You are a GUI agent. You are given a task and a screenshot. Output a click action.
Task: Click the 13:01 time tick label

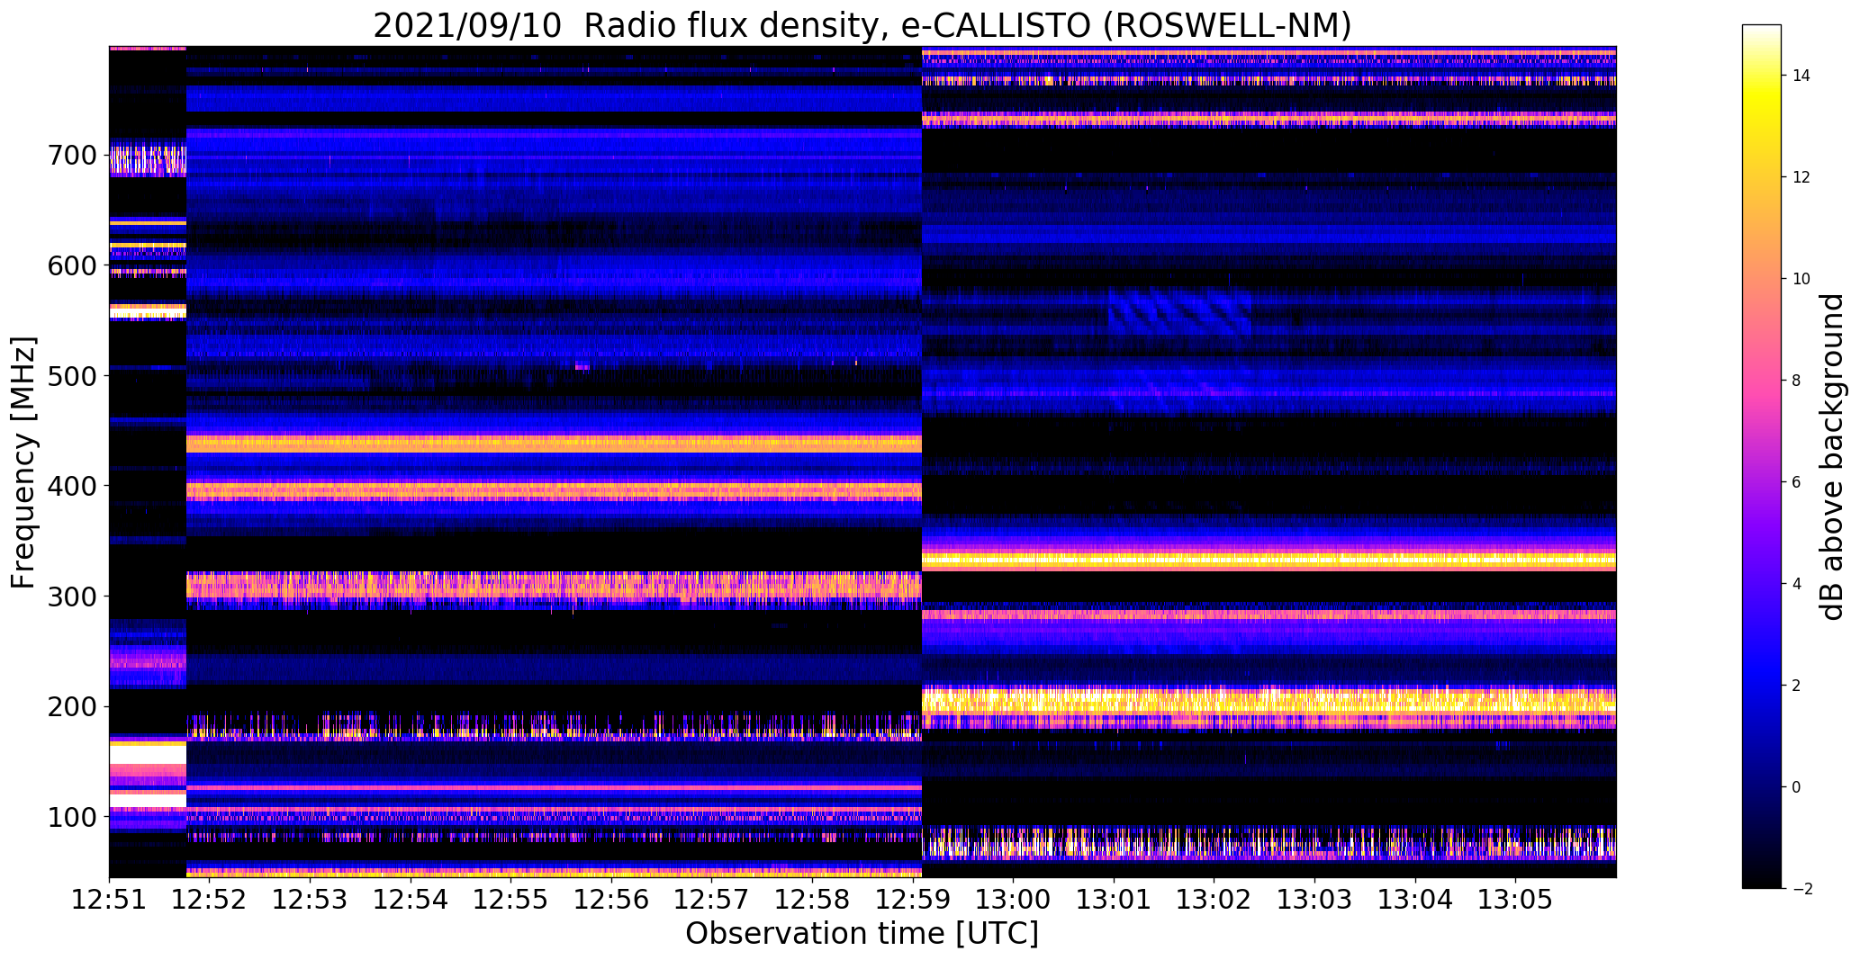1114,898
